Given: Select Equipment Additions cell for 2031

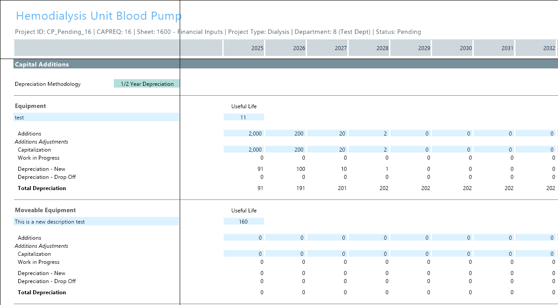Looking at the screenshot, I should (494, 133).
